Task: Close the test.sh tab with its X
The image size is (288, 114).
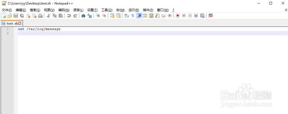Action: click(20, 23)
